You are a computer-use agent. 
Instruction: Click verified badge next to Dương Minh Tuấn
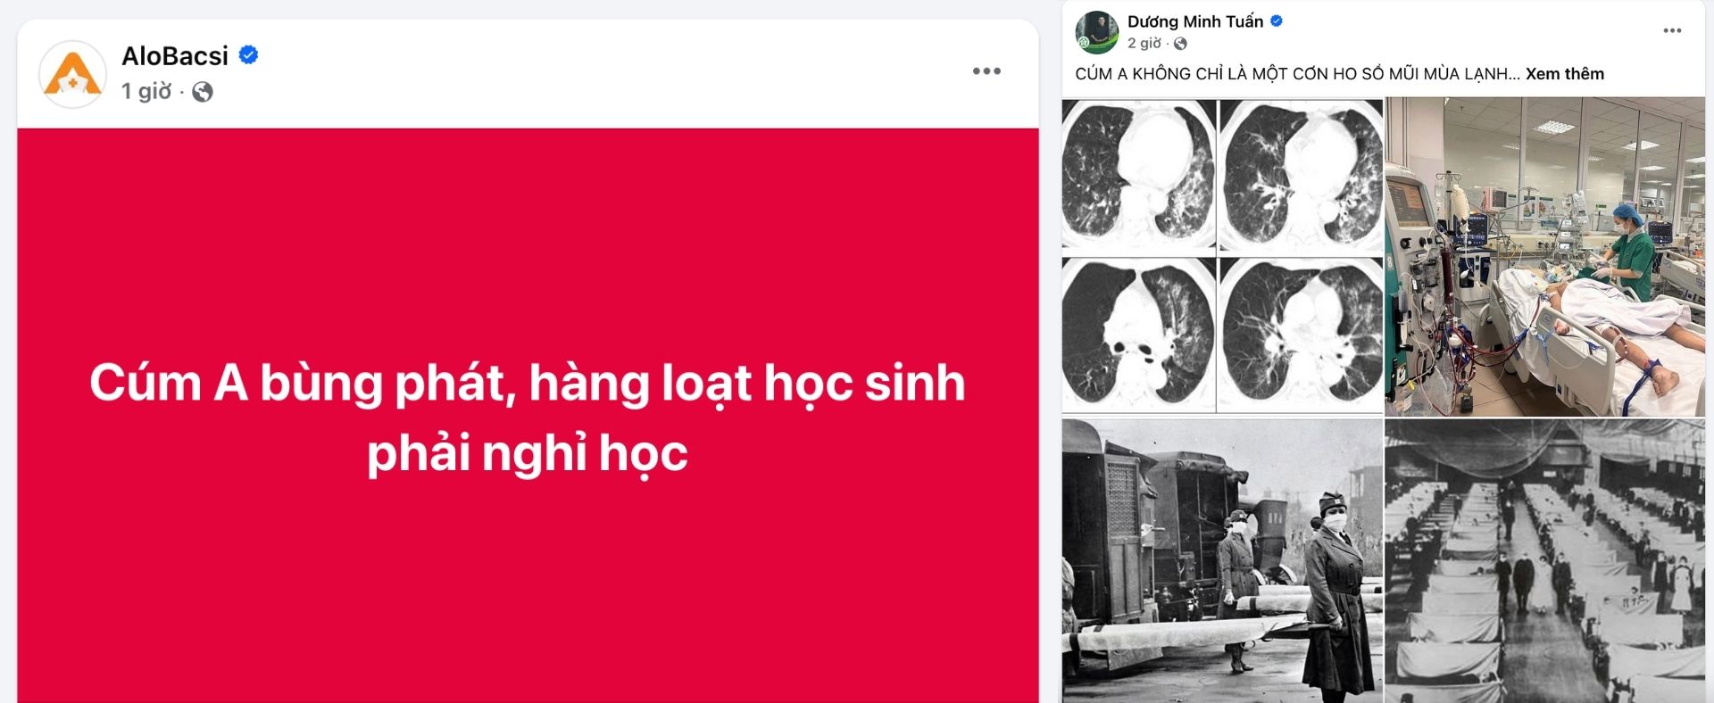1277,21
